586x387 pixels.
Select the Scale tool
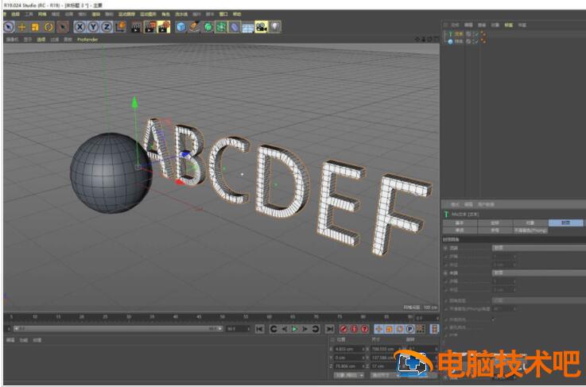[35, 27]
